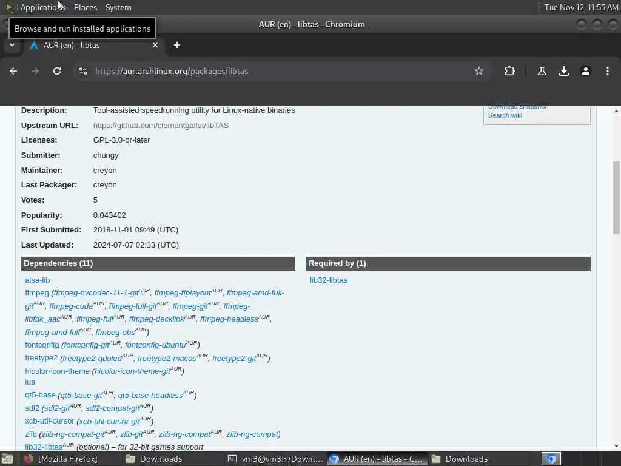Expand the tab search dropdown arrow
The image size is (621, 466).
[x=12, y=45]
